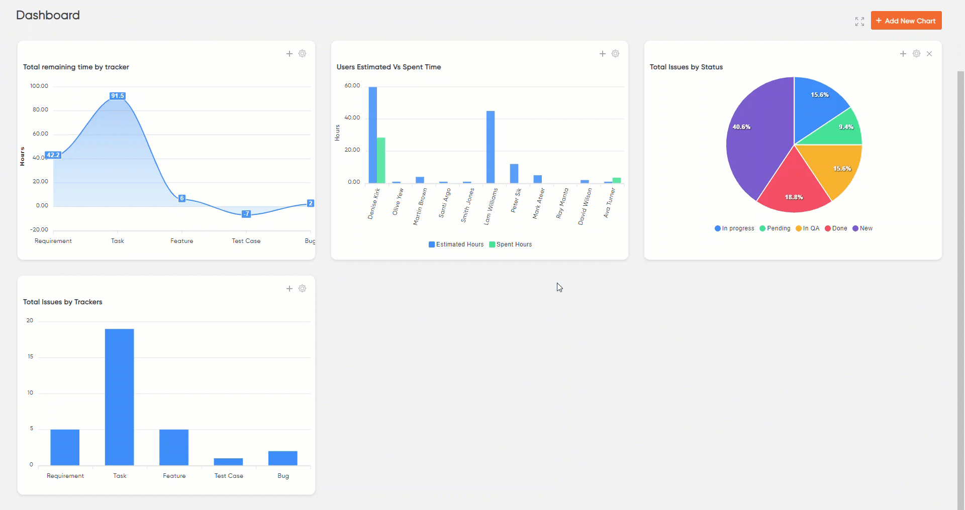Open settings gear for Users Estimated Vs Spent Time

tap(615, 54)
